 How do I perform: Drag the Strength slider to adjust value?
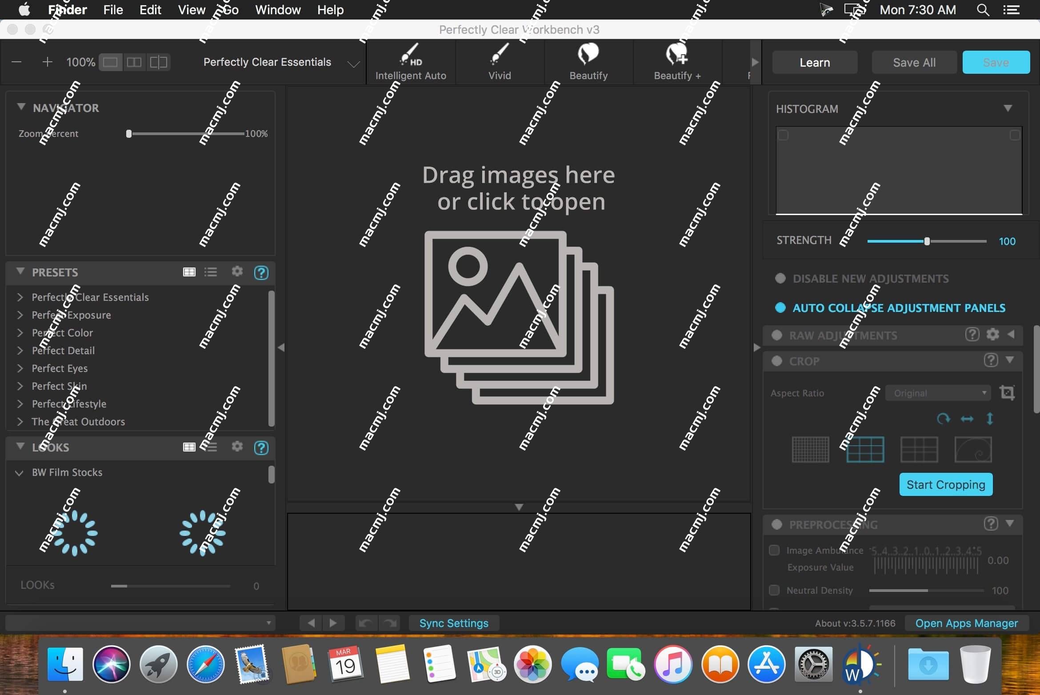click(x=927, y=241)
